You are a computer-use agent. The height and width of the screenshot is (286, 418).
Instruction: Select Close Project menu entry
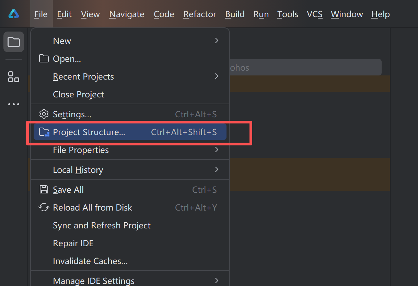pyautogui.click(x=130, y=94)
